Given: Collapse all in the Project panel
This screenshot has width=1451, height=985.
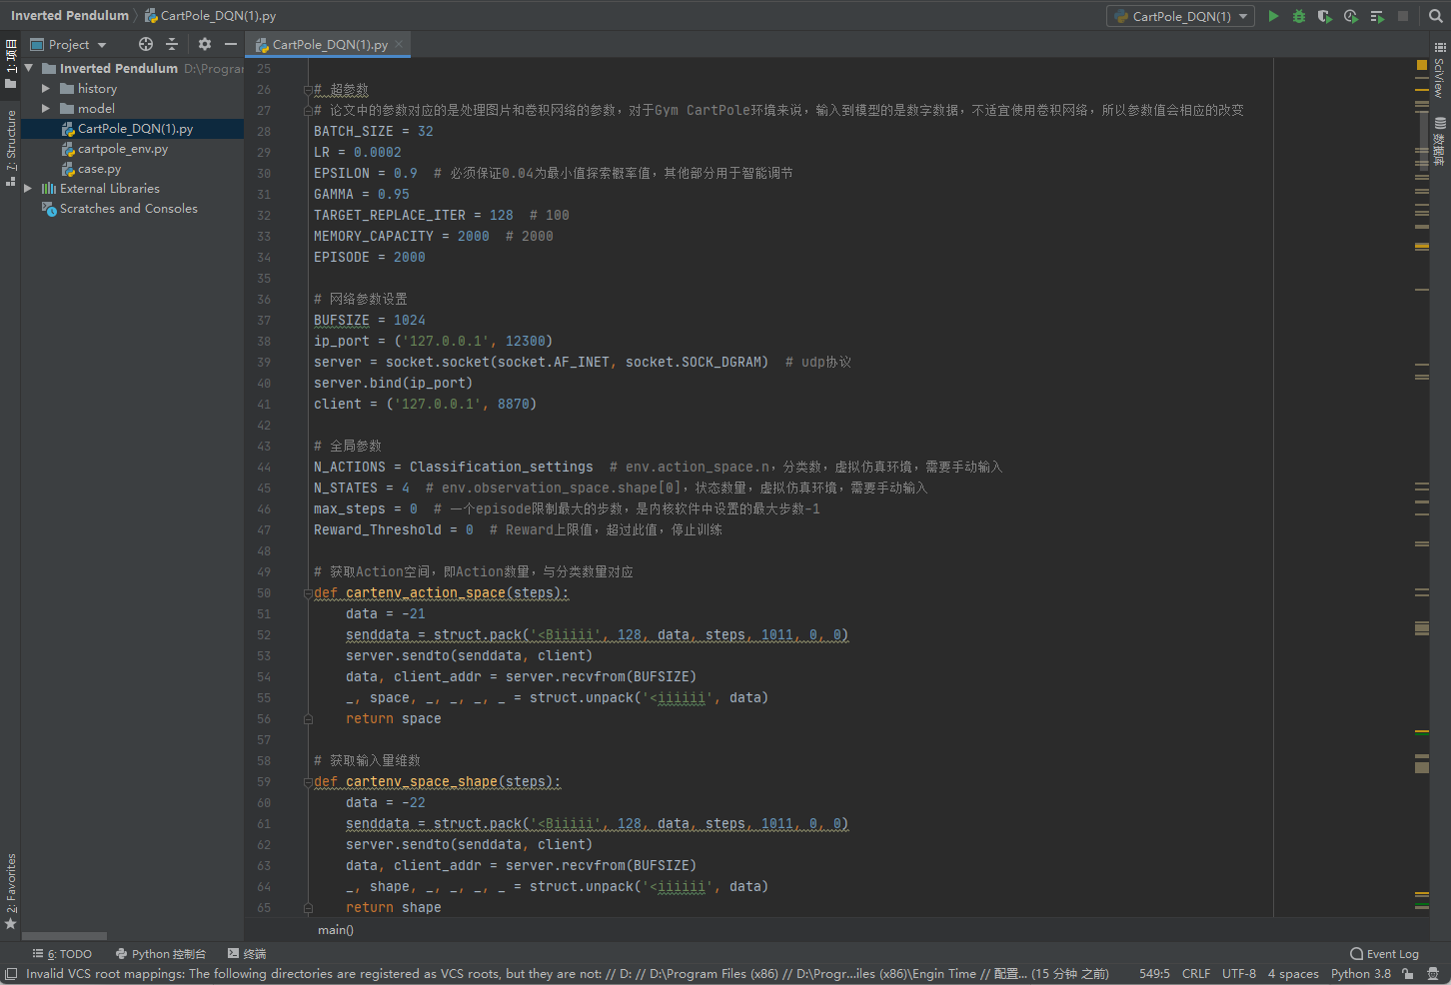Looking at the screenshot, I should coord(172,44).
